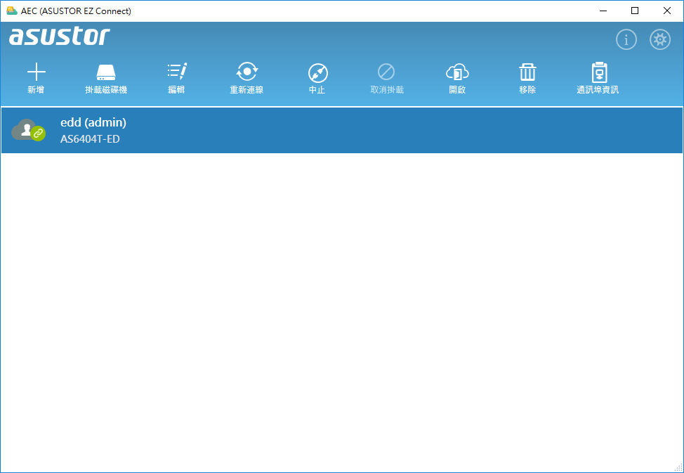Open NAS via 開啟 cloud icon

(457, 72)
